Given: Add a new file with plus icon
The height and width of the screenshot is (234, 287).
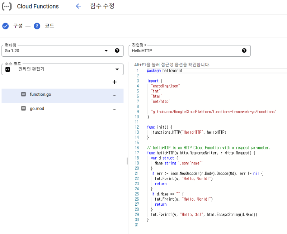Looking at the screenshot, I should pos(114,82).
